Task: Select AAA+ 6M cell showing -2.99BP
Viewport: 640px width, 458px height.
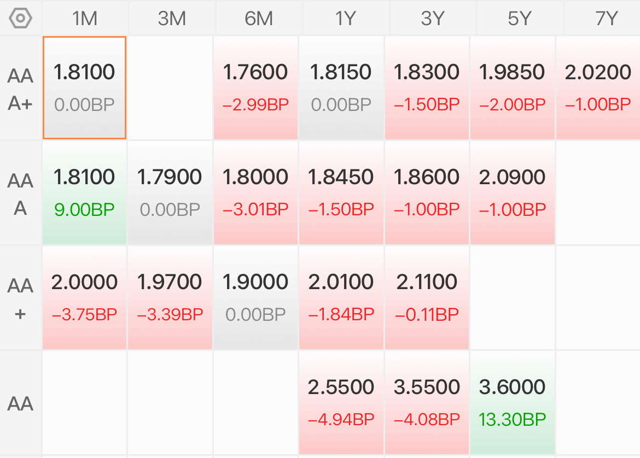Action: pos(255,87)
